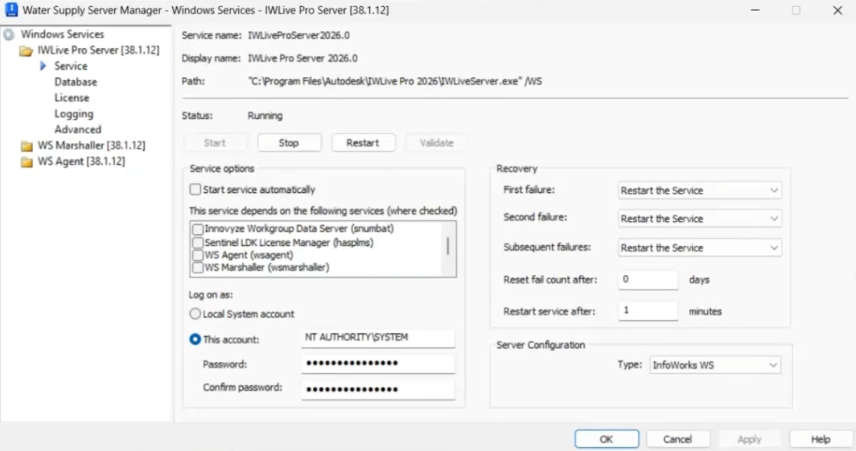Click the service name IWLiveProServer2026.0

(299, 35)
